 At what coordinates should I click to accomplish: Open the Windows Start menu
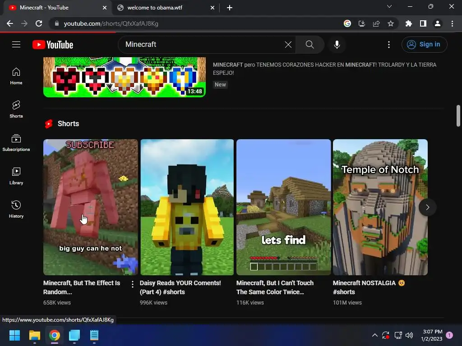pyautogui.click(x=14, y=335)
